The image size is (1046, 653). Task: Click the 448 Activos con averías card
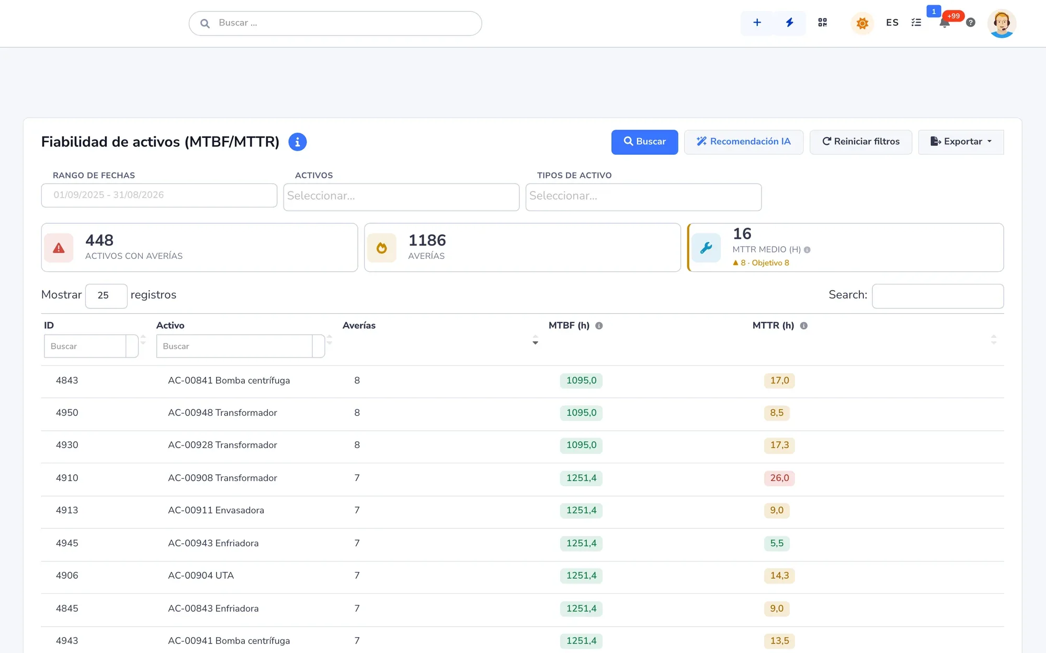pos(199,248)
